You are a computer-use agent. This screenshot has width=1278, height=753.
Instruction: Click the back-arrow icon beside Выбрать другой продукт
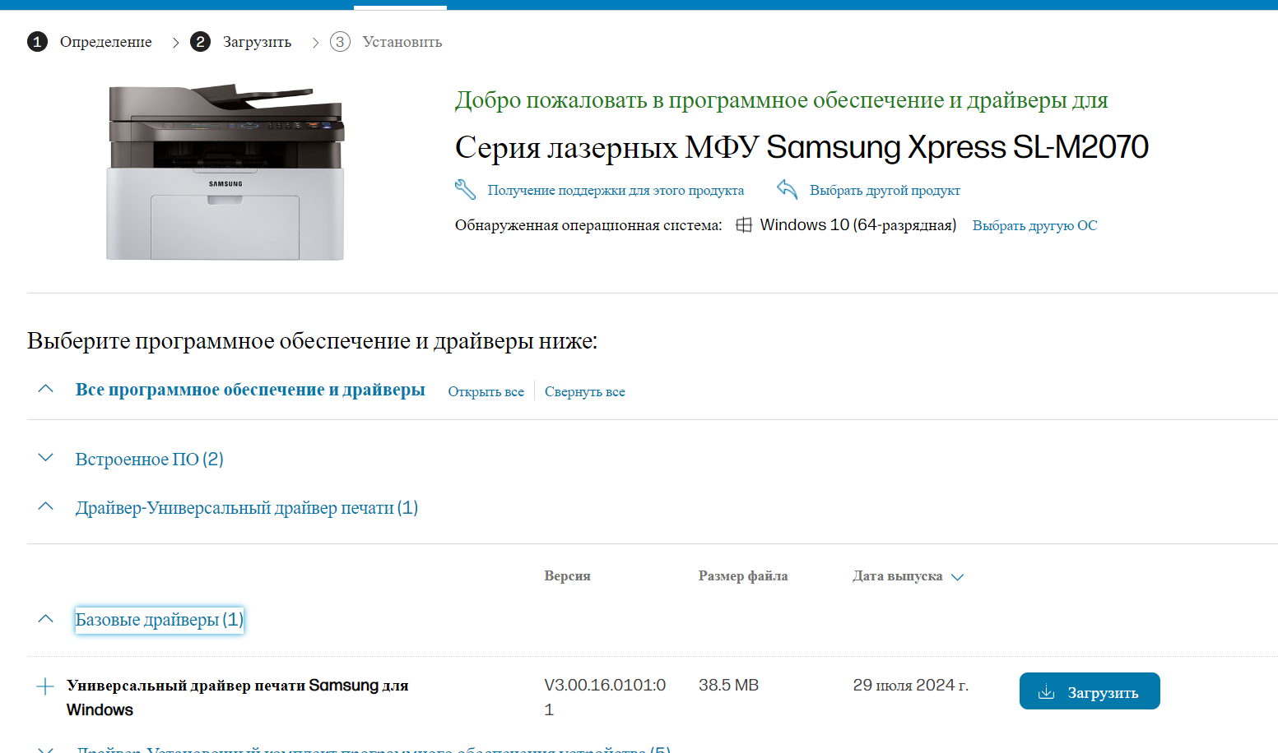(x=787, y=189)
